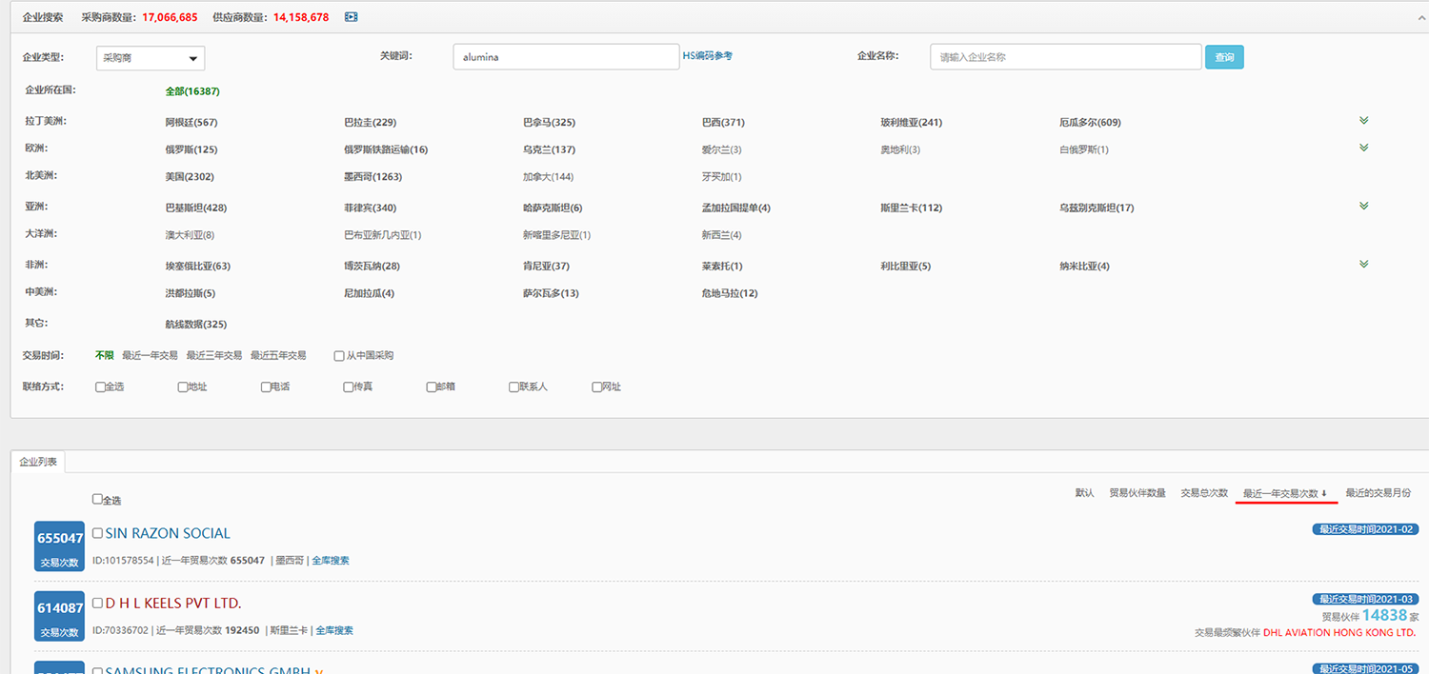
Task: Tick the 邮箱 contact checkbox
Action: pos(432,387)
